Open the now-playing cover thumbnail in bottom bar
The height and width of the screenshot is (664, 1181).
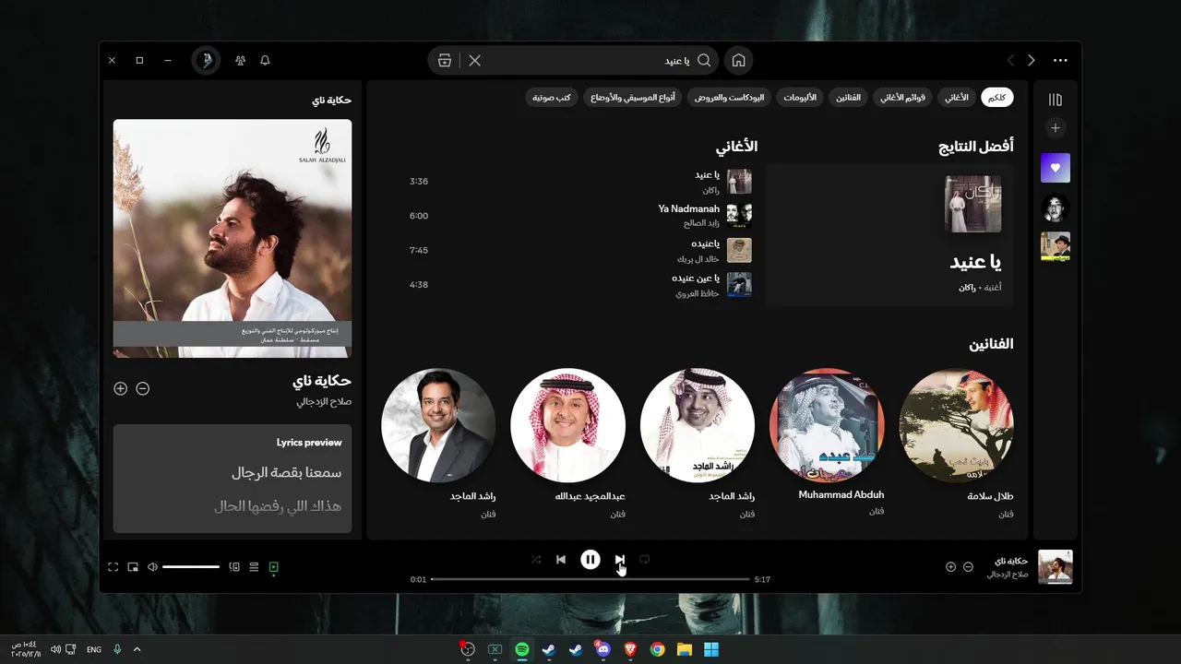point(1056,567)
